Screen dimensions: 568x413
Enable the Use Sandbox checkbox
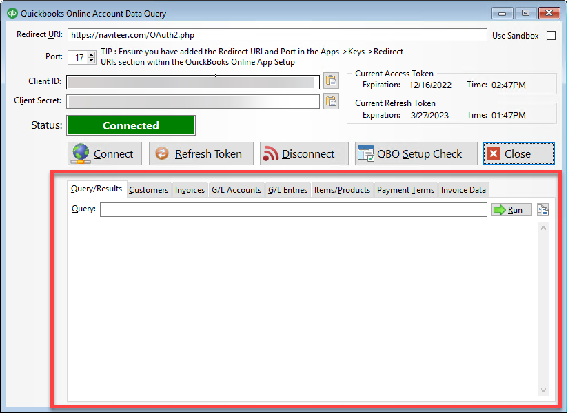[x=551, y=35]
